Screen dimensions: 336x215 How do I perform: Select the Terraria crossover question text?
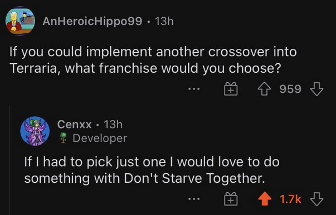[x=153, y=60]
